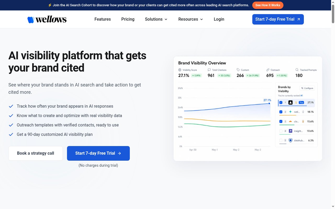
Task: Expand the Resources dropdown menu
Action: (x=191, y=19)
